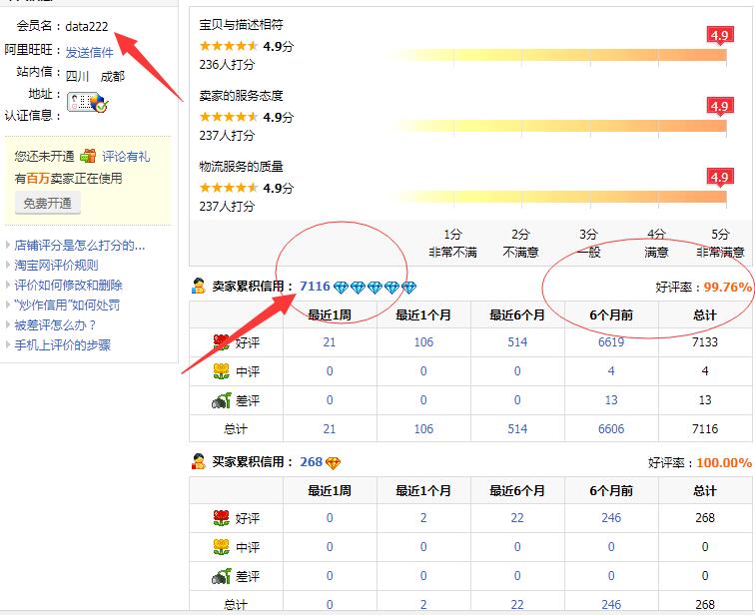Click the red flower 好评 icon in buyer table
This screenshot has height=615, width=755.
pyautogui.click(x=221, y=518)
